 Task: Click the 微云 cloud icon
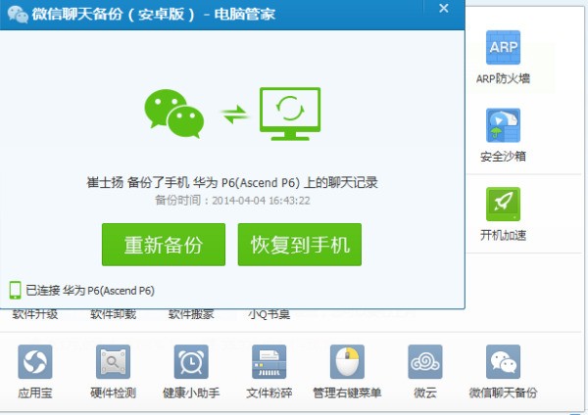[x=424, y=362]
